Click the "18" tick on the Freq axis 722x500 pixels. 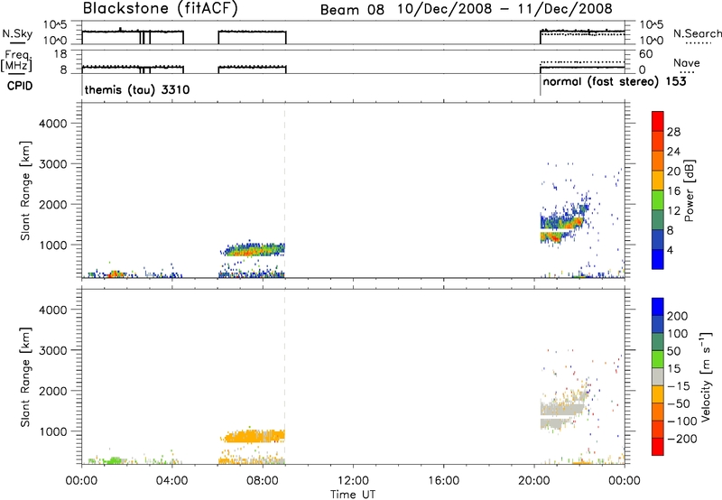pos(60,54)
